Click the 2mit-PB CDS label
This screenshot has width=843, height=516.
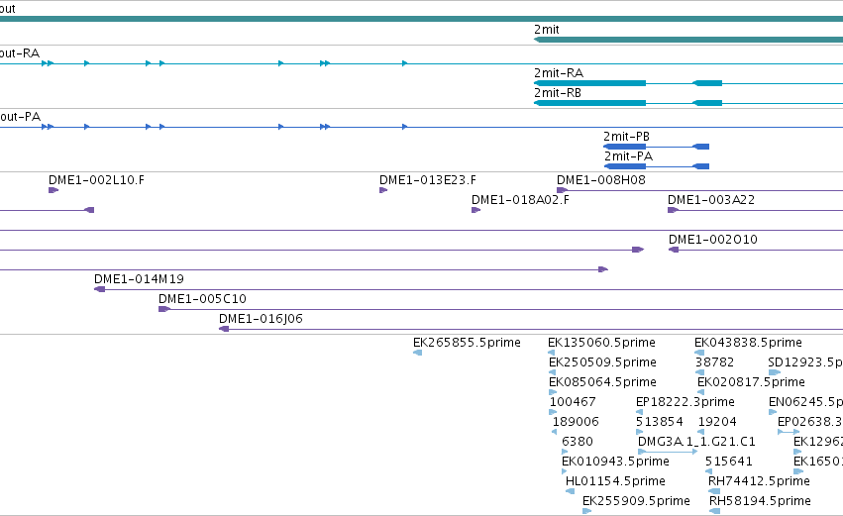tap(626, 137)
